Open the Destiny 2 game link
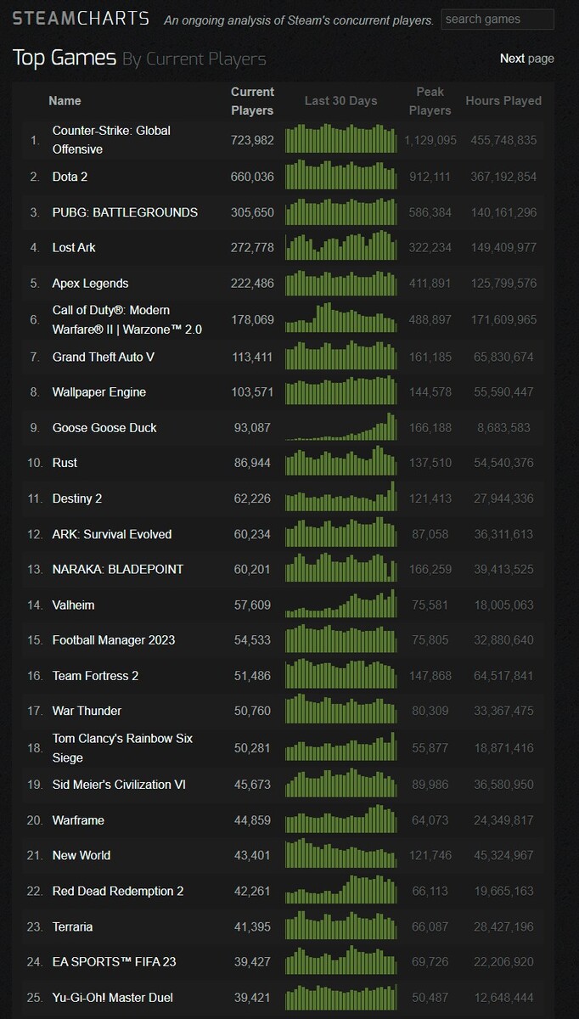This screenshot has width=579, height=1019. point(77,498)
